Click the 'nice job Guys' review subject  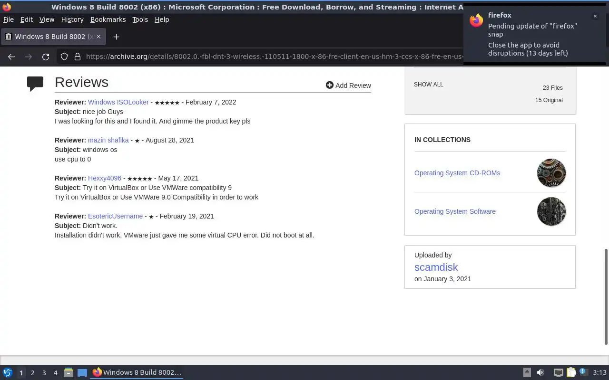103,112
